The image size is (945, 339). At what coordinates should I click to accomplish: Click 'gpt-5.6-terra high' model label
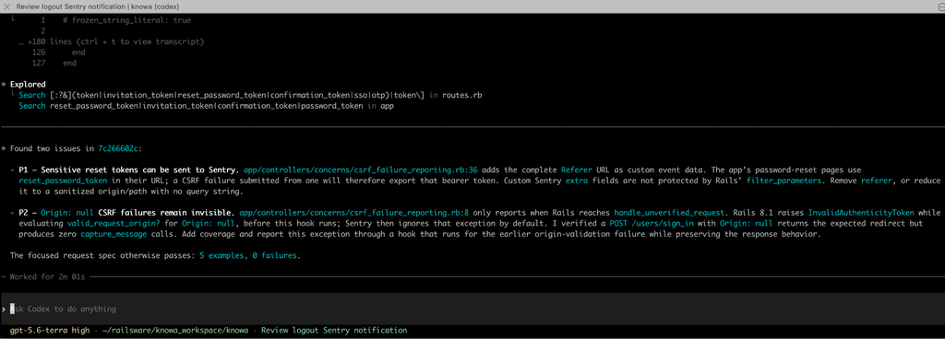click(x=50, y=331)
